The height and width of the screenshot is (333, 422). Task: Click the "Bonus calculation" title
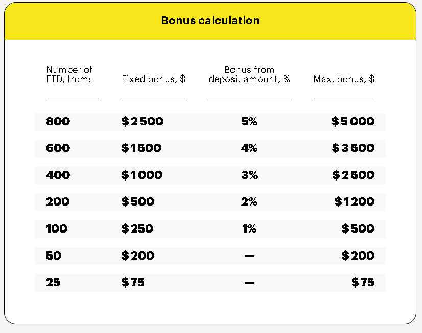pyautogui.click(x=210, y=21)
